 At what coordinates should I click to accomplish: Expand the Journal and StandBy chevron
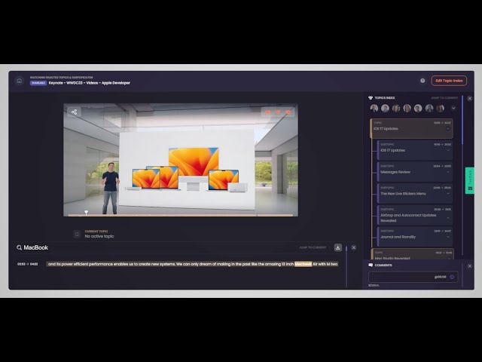click(448, 237)
